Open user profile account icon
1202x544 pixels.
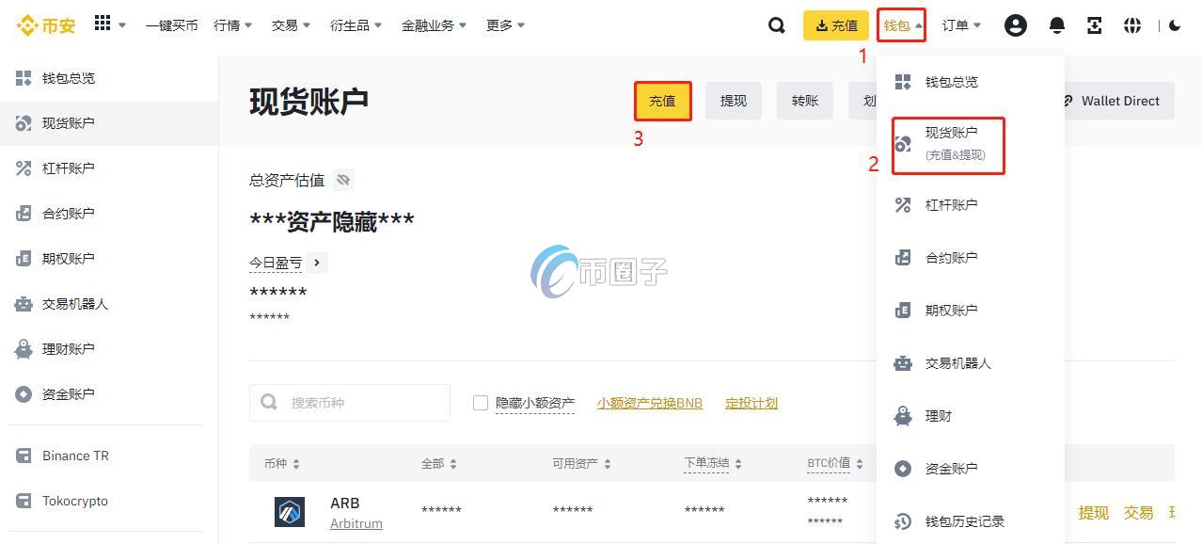[x=1015, y=25]
